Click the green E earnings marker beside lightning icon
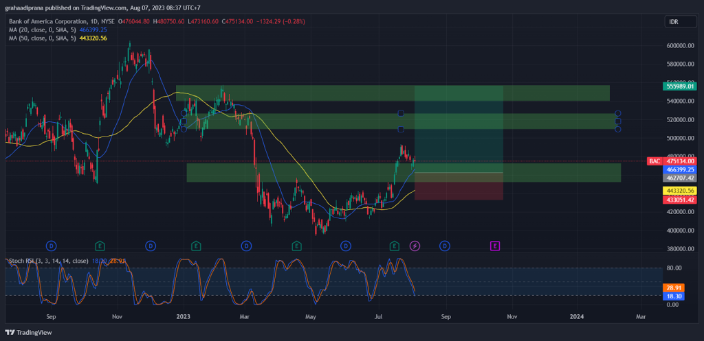 click(x=394, y=246)
